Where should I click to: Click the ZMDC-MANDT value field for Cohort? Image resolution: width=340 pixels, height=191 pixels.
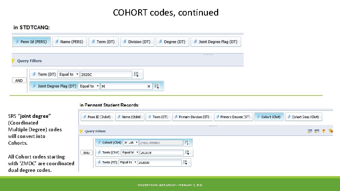(161, 143)
